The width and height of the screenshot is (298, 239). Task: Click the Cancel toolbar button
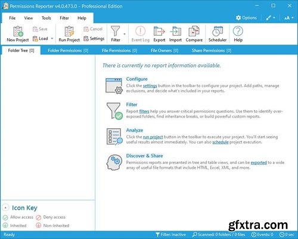pos(93,29)
